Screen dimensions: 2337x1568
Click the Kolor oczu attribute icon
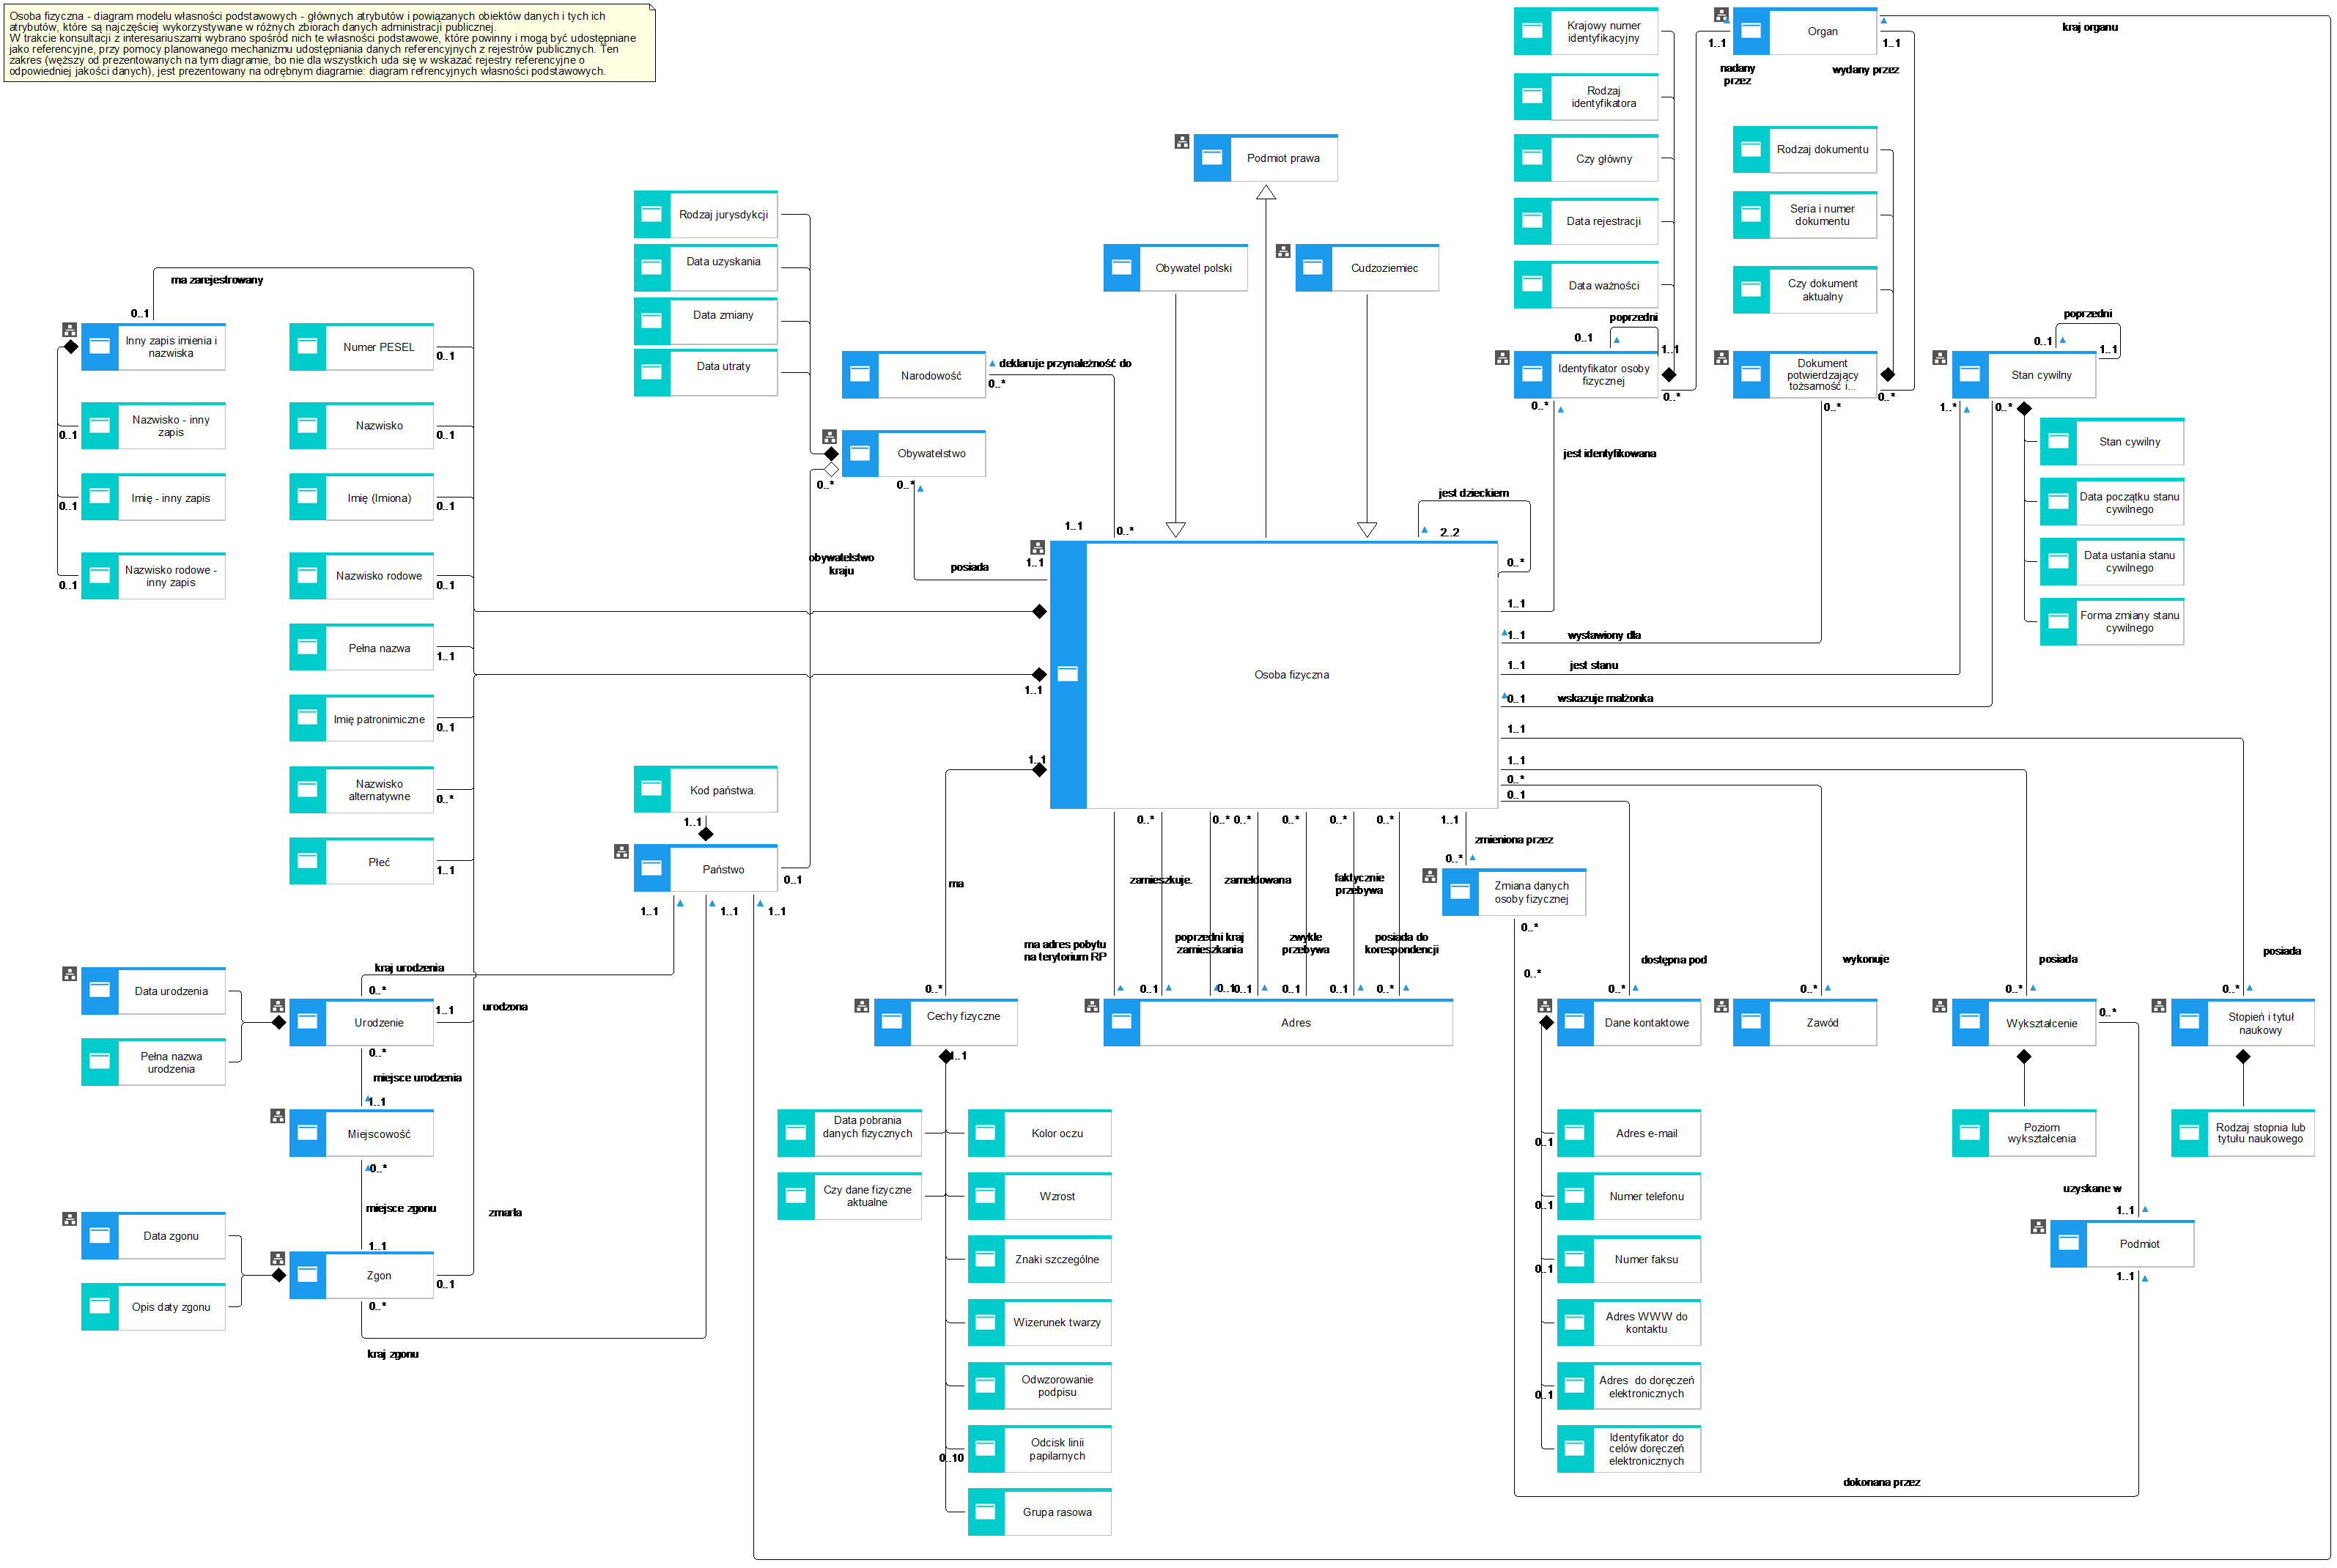tap(985, 1133)
